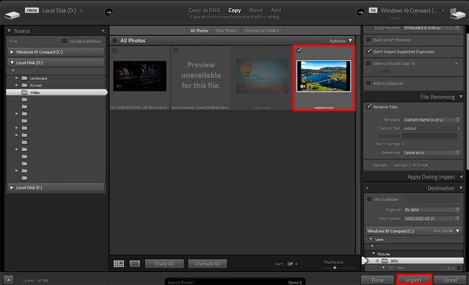469x285 pixels.
Task: Uncheck the outputt.mp4 checkbox
Action: 299,50
